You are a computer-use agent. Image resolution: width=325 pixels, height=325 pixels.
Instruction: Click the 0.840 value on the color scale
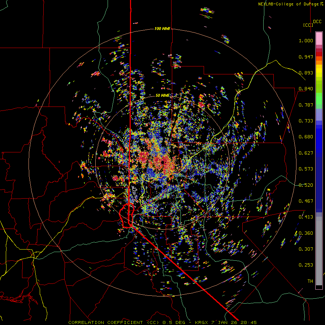point(306,89)
